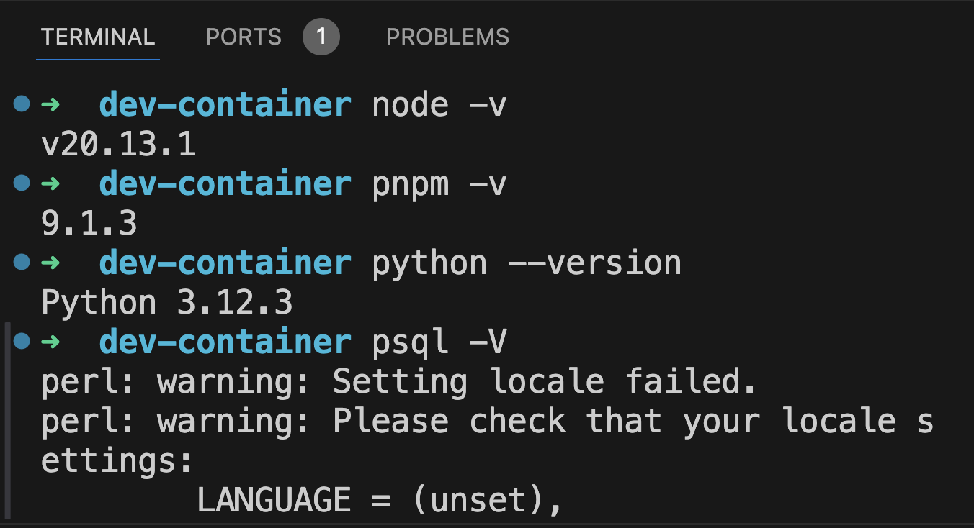Click the perl locale warning line
The width and height of the screenshot is (974, 528).
[398, 381]
